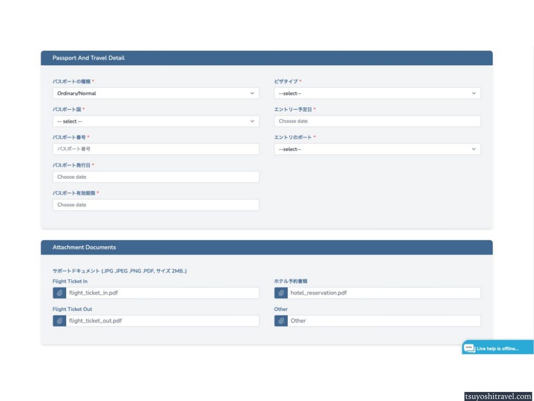Image resolution: width=534 pixels, height=401 pixels.
Task: Click the Attachment Documents section header
Action: (x=84, y=248)
